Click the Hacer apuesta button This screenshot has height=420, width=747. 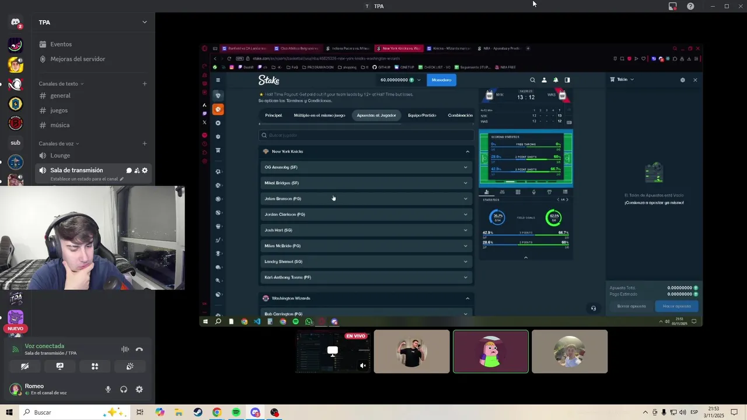[676, 306]
